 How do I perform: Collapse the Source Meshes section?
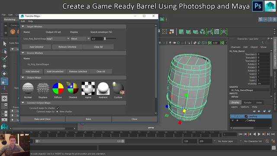point(23,53)
